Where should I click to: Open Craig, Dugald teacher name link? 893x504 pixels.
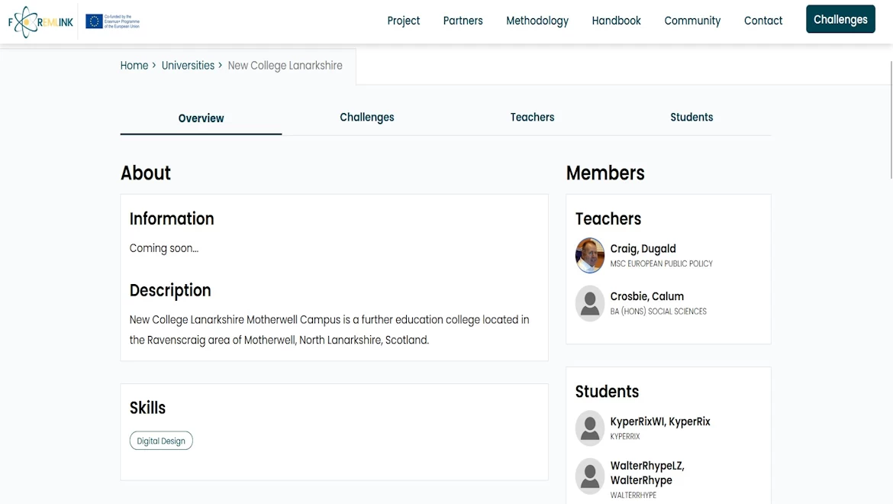(643, 249)
